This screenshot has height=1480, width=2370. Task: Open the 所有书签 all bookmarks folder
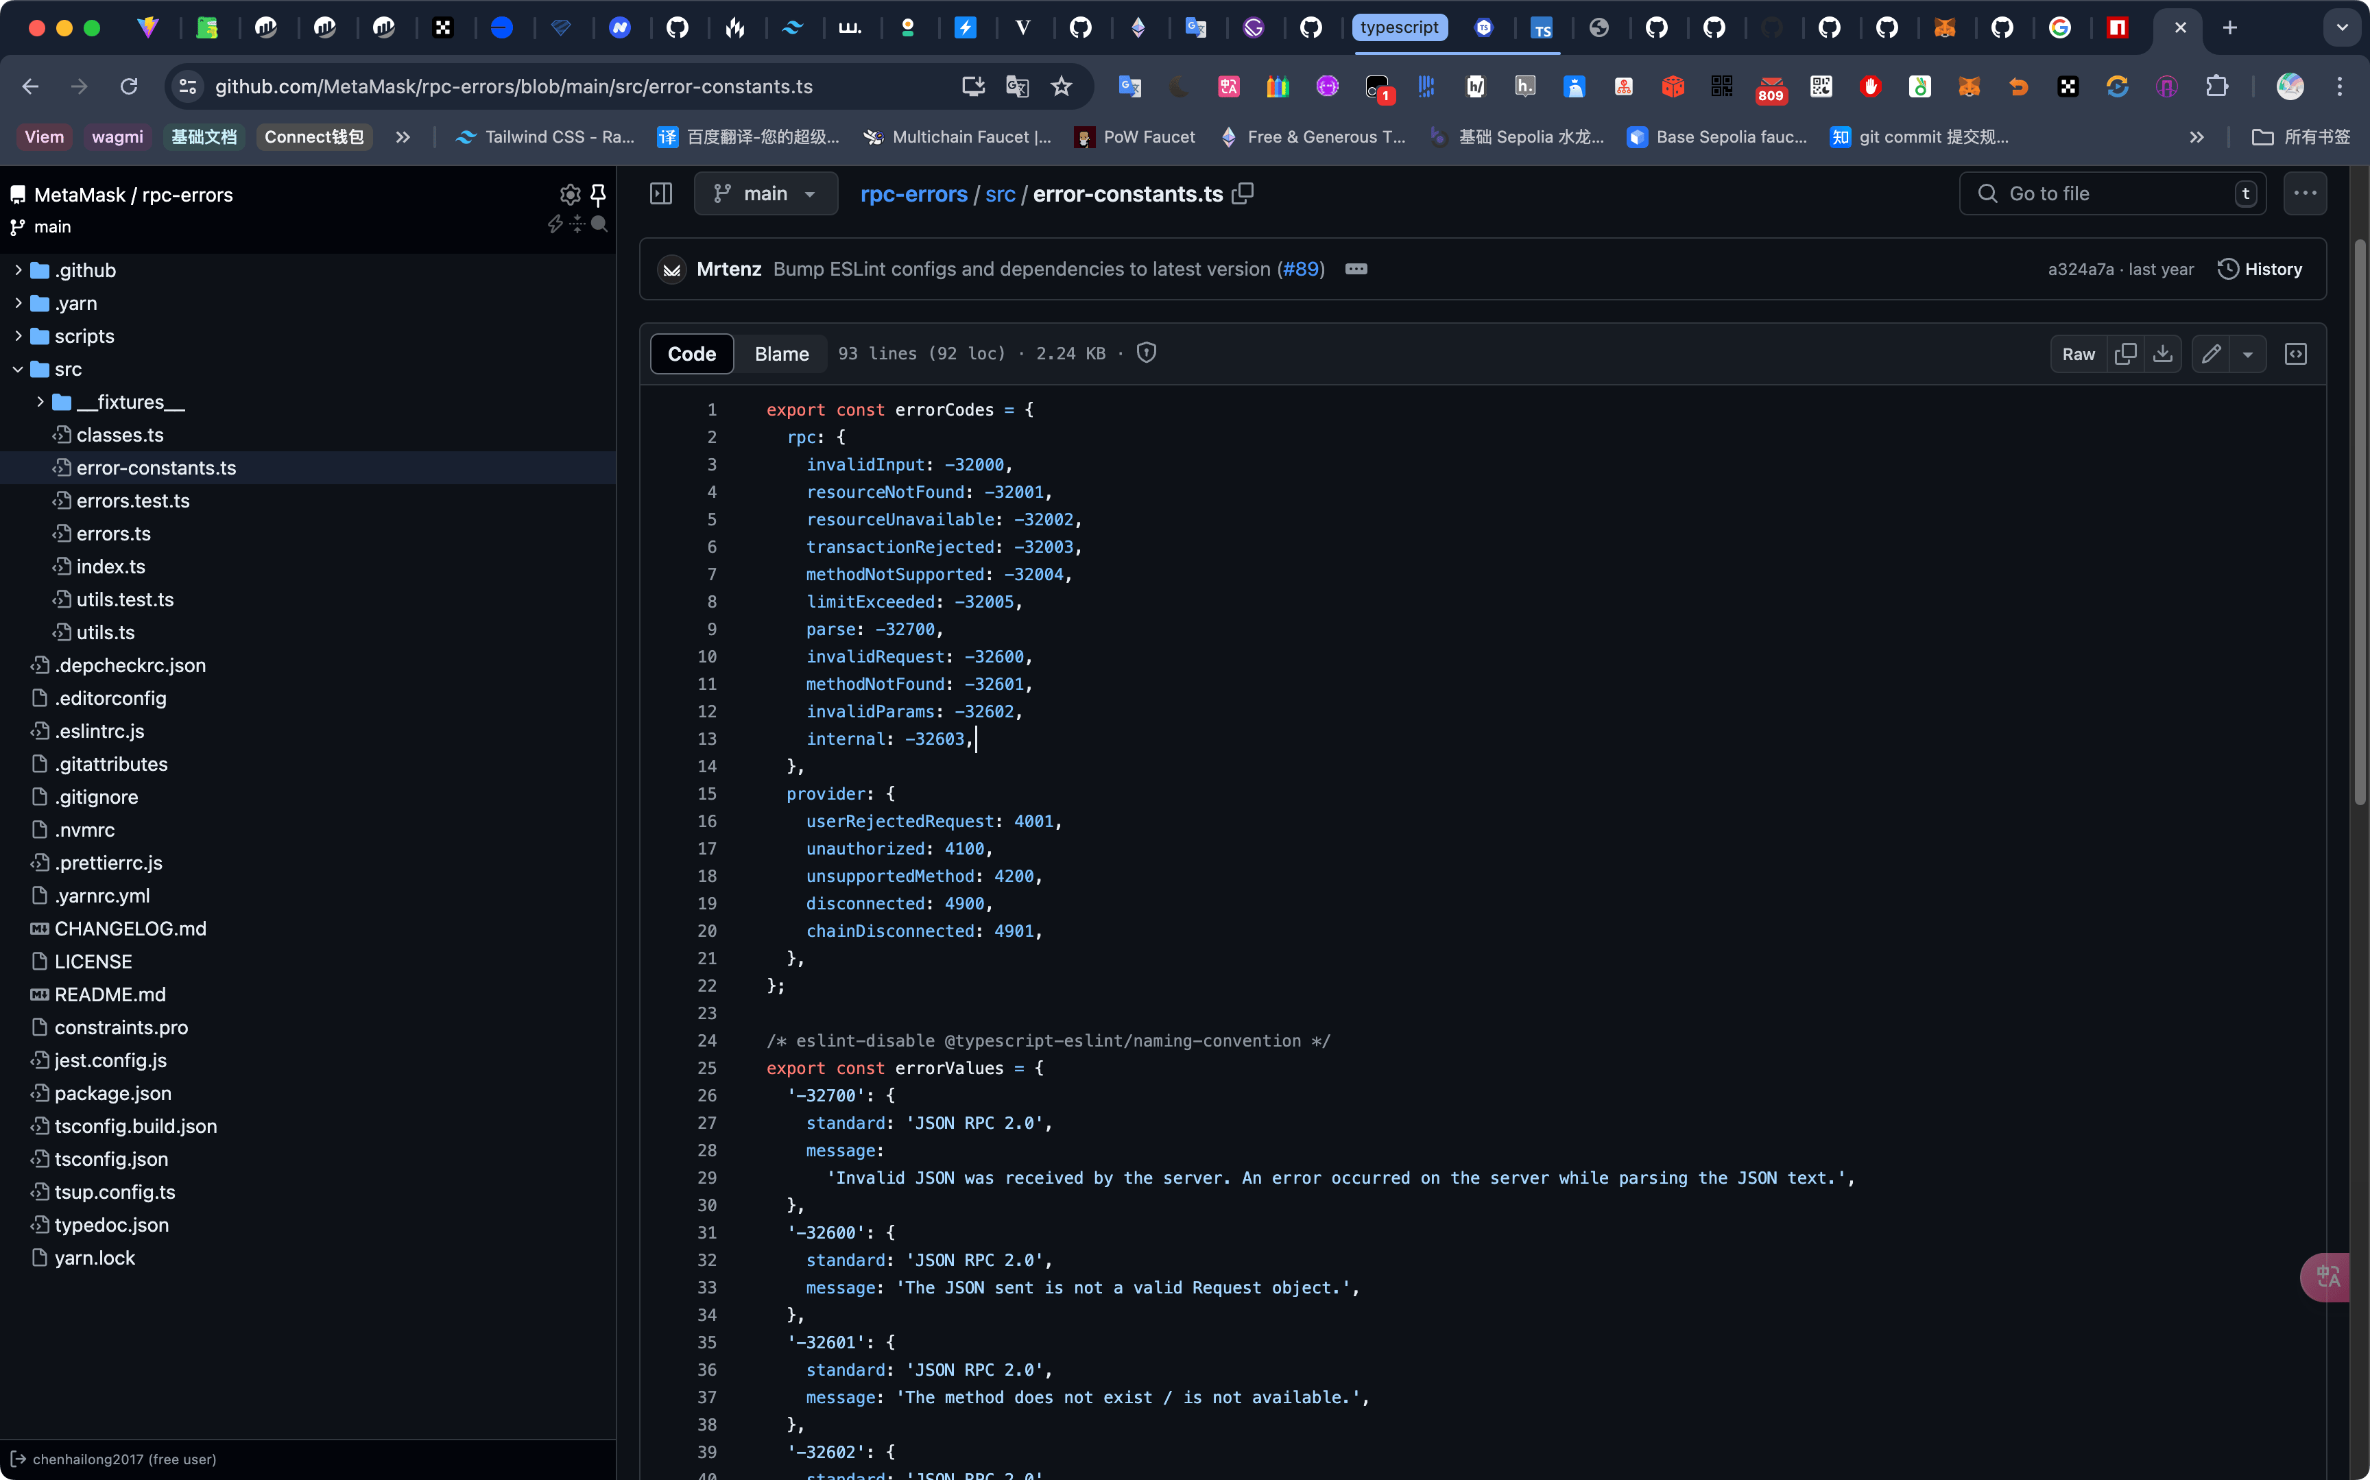pos(2301,137)
